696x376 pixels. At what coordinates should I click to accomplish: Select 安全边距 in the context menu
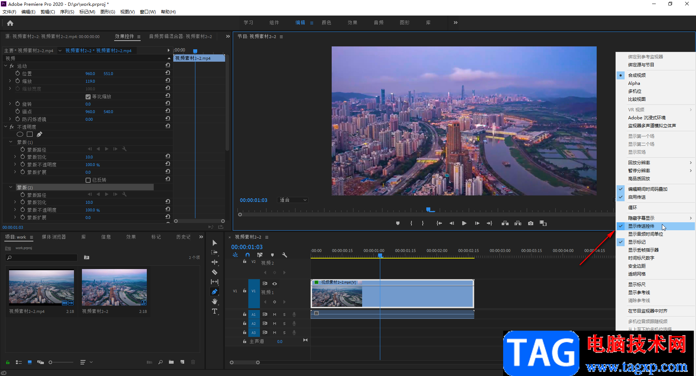point(637,266)
